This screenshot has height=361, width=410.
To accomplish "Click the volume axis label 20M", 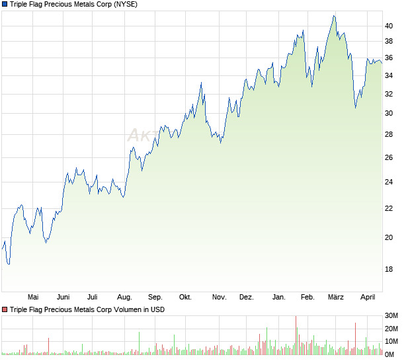I will (391, 329).
